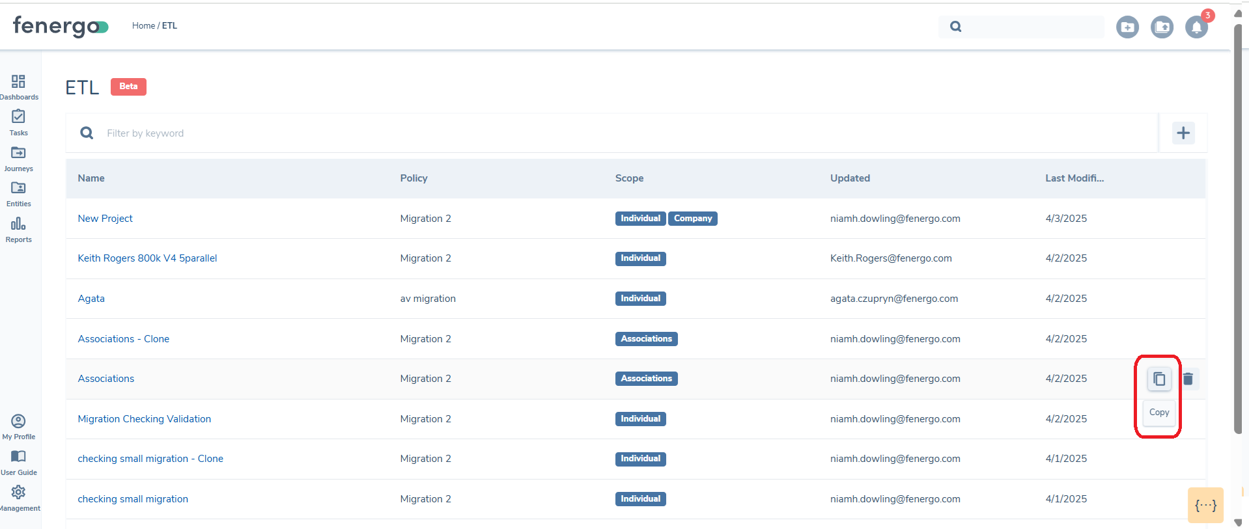Click the orange code braces button
The height and width of the screenshot is (529, 1249).
[1205, 506]
